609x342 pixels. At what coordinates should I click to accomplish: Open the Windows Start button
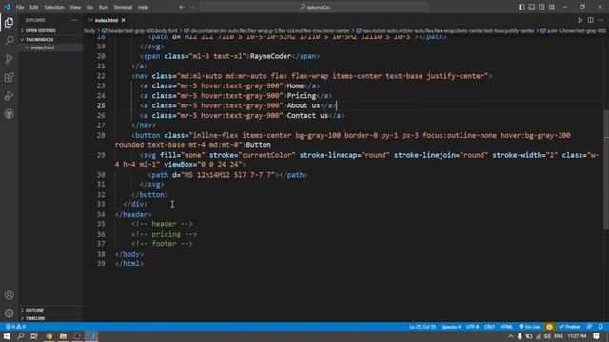[x=7, y=336]
